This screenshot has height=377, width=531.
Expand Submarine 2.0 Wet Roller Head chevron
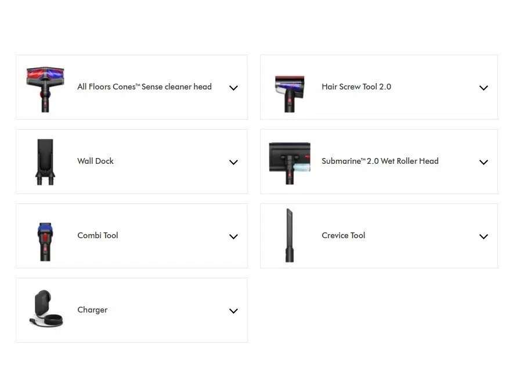tap(483, 162)
